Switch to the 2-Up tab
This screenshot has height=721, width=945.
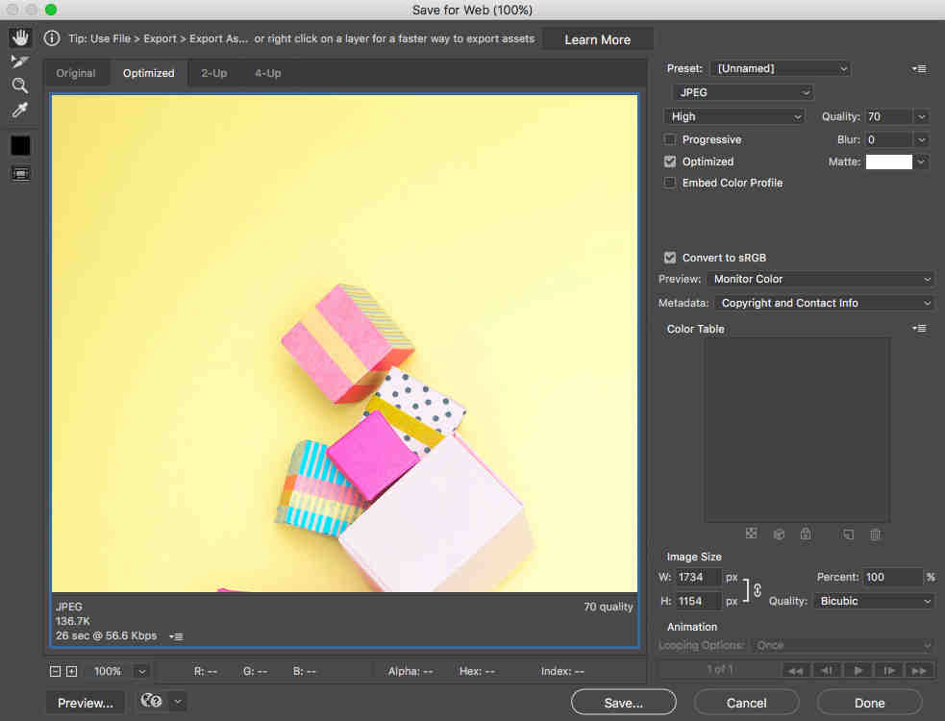(213, 73)
